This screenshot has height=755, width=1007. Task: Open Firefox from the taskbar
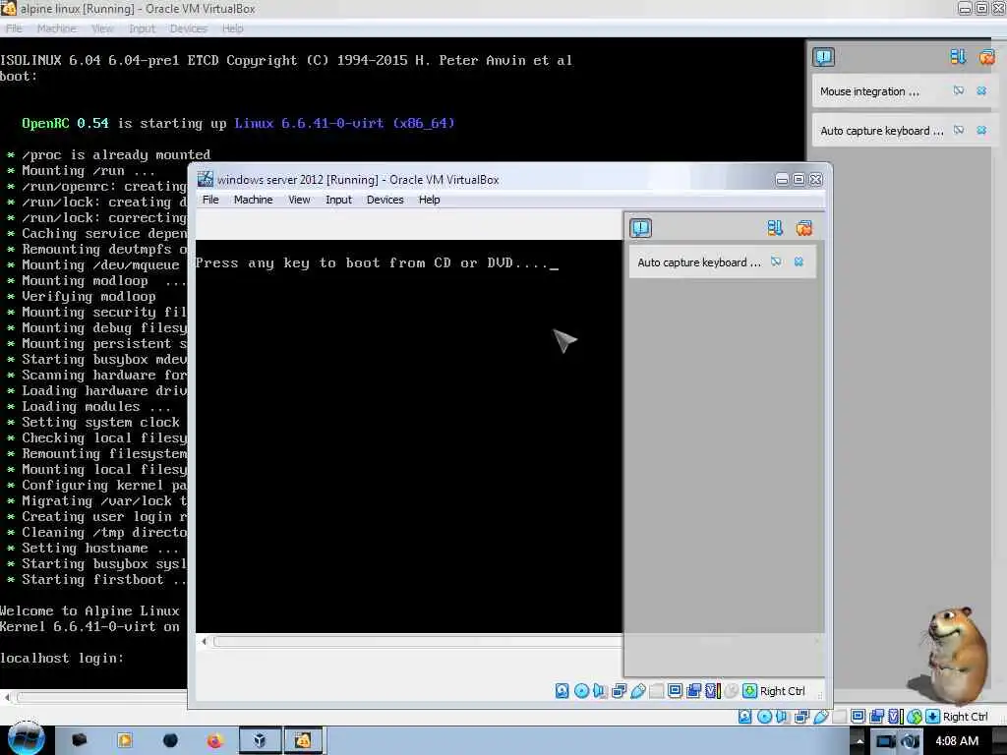[x=214, y=741]
